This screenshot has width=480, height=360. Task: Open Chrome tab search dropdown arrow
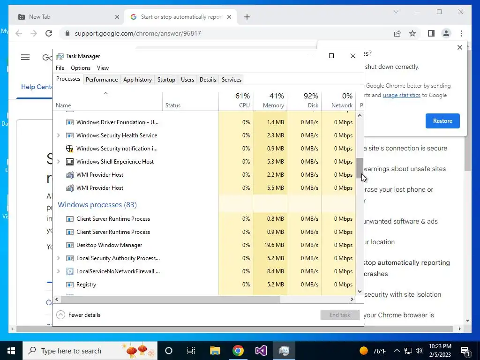[396, 12]
